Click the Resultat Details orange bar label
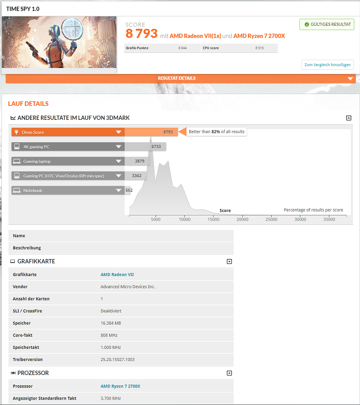 [x=177, y=78]
